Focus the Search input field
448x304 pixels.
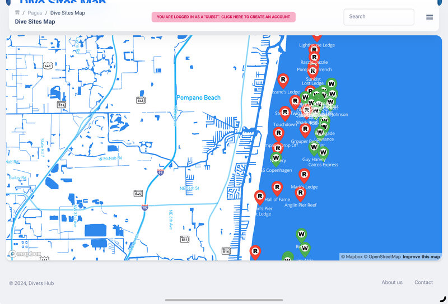(379, 17)
